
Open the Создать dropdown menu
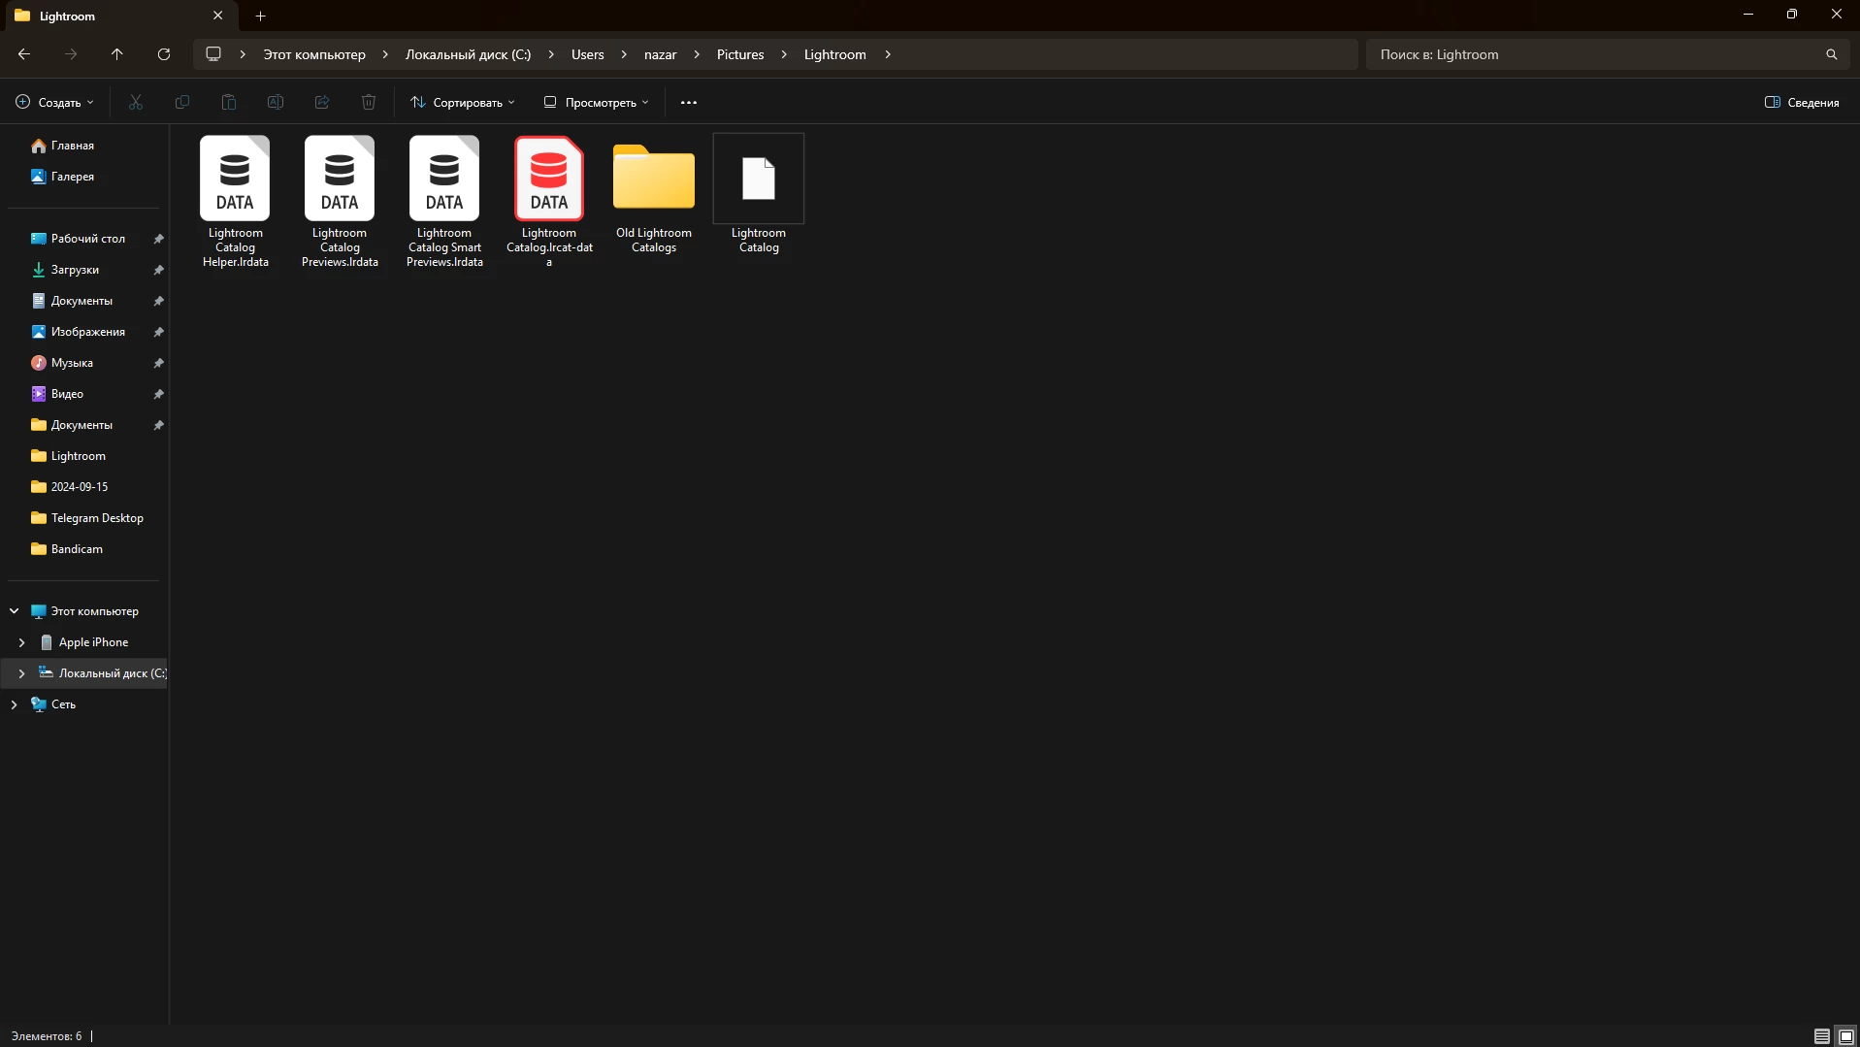[55, 102]
